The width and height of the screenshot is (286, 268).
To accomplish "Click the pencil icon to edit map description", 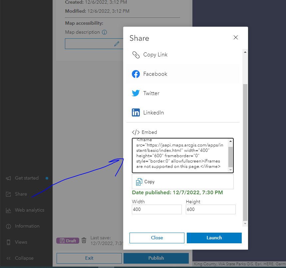I will (x=116, y=43).
